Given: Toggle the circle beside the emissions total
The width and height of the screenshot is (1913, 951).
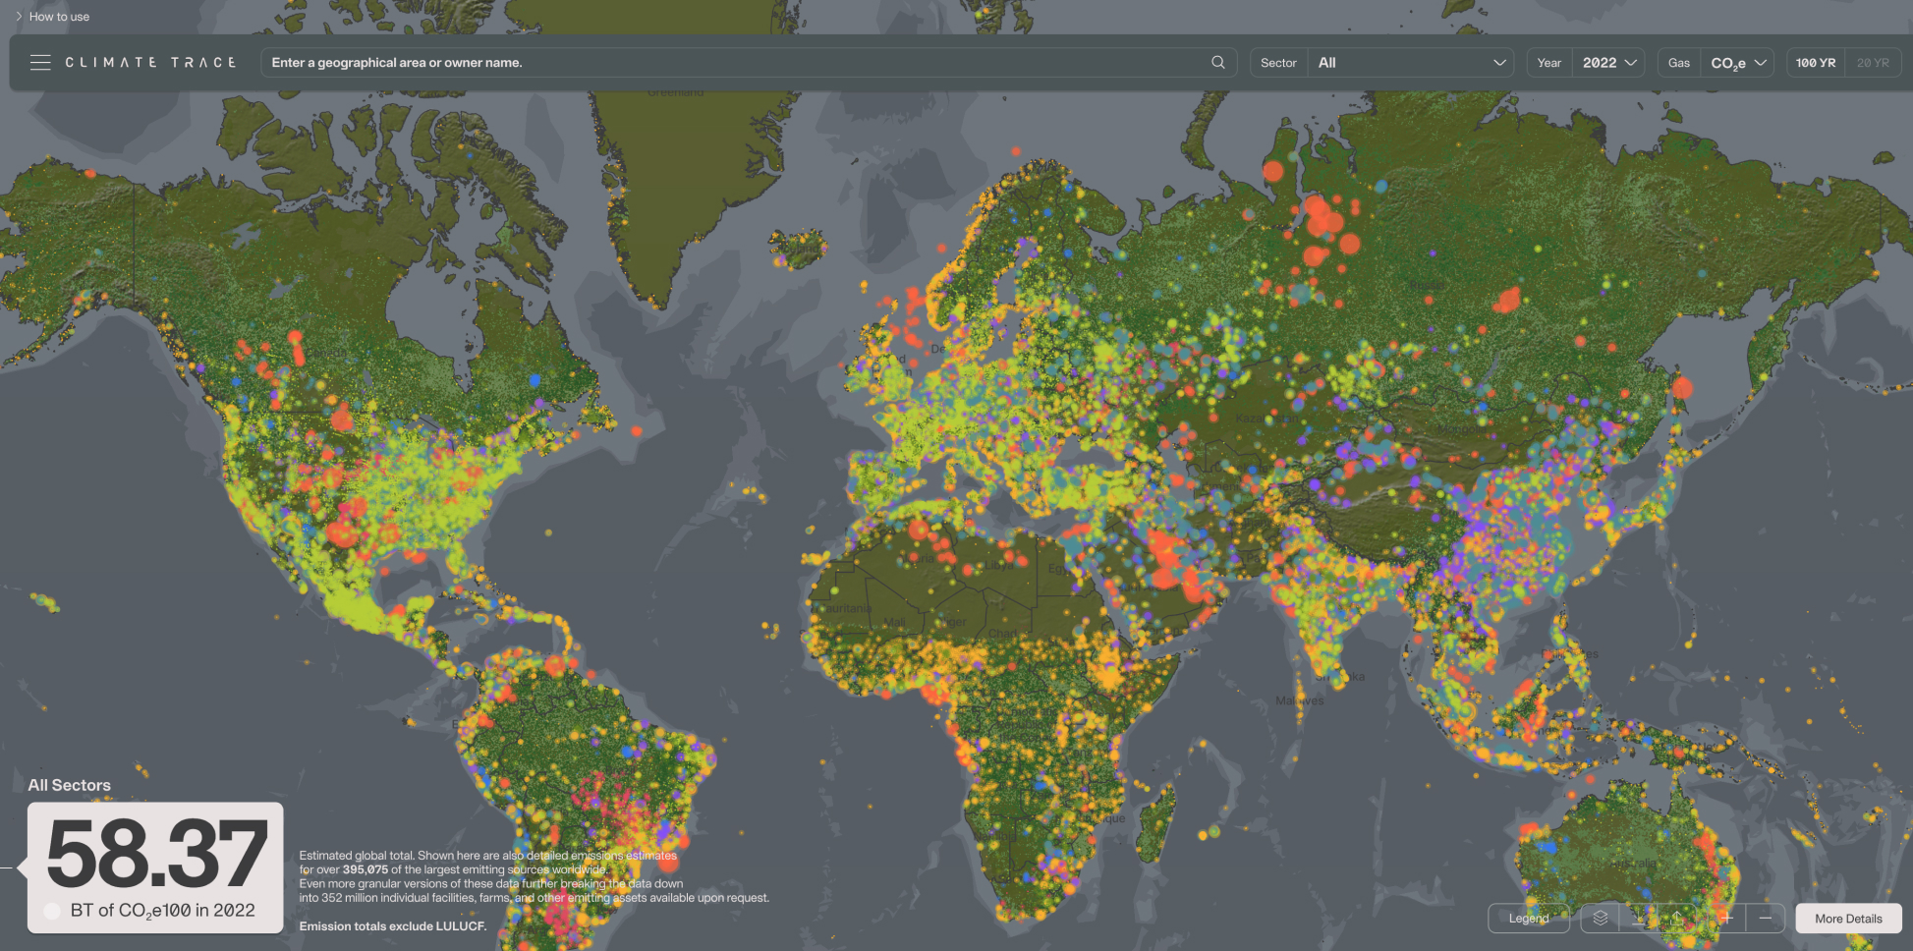Looking at the screenshot, I should 53,910.
